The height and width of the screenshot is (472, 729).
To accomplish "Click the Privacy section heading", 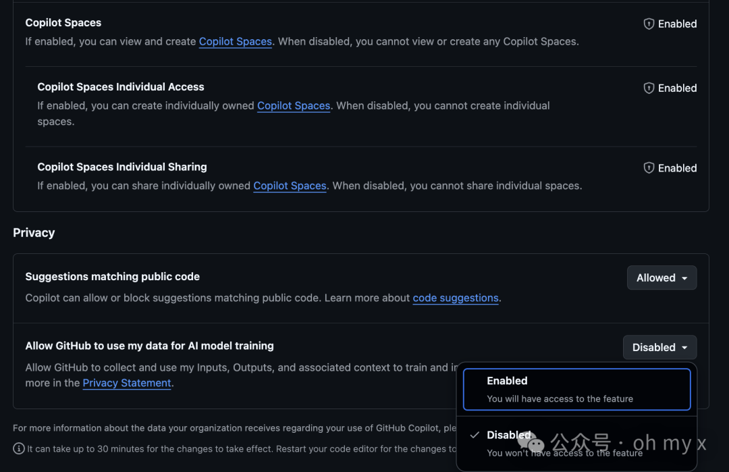I will 34,232.
